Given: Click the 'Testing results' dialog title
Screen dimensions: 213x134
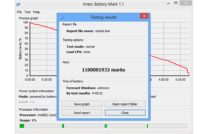Looking at the screenshot, I should pyautogui.click(x=103, y=17).
